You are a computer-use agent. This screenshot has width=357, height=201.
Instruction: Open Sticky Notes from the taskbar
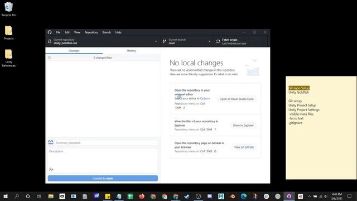coord(108,196)
